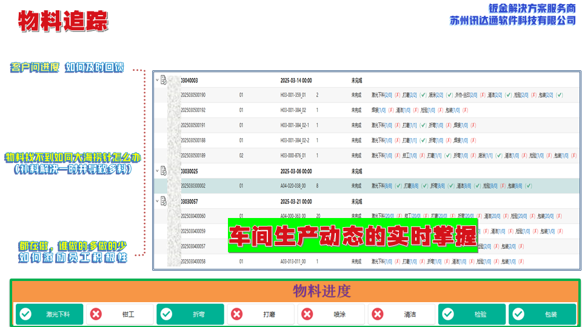Click the green checkmark icon on 折弯

pos(166,314)
